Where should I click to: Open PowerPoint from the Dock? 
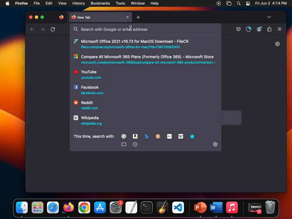[200, 207]
